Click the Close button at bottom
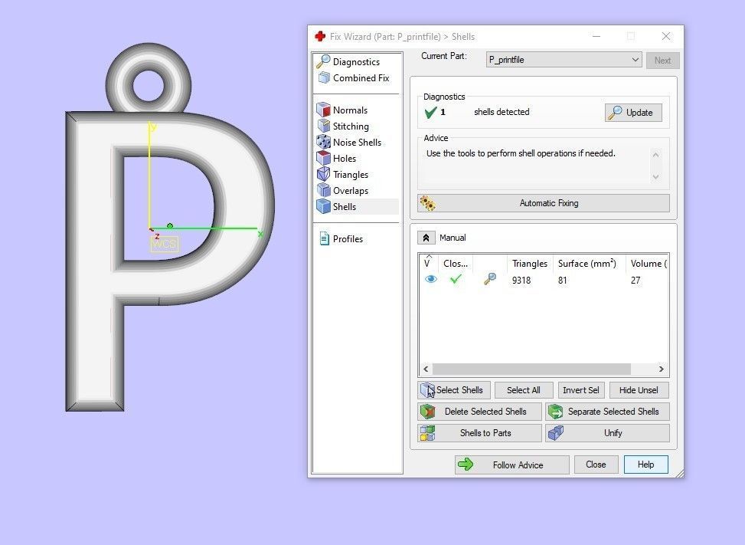745x545 pixels. (596, 465)
